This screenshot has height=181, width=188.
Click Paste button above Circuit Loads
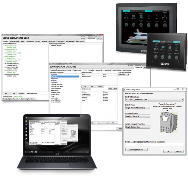115,89
